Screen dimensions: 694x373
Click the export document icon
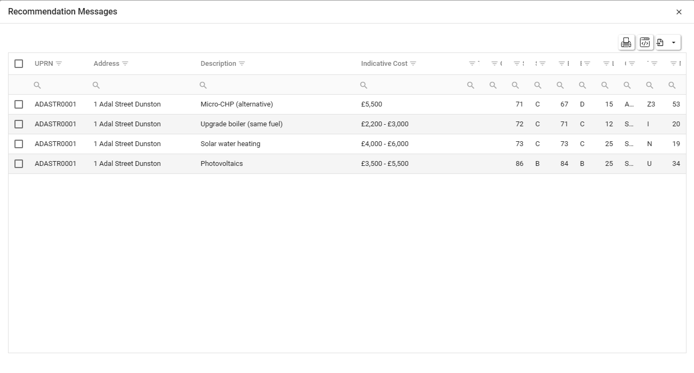tap(660, 43)
